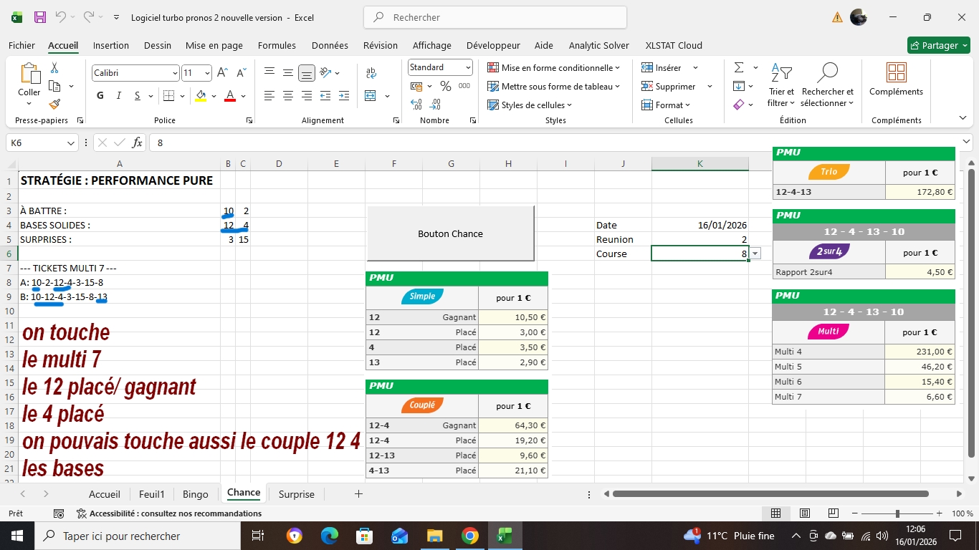
Task: Open Google Chrome from the taskbar
Action: tap(469, 536)
